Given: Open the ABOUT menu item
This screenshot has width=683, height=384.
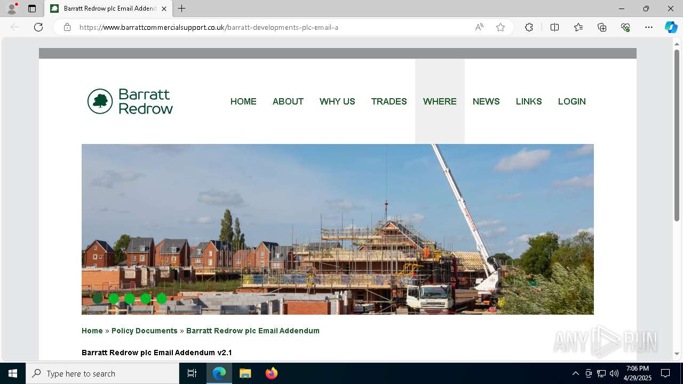Looking at the screenshot, I should 288,101.
